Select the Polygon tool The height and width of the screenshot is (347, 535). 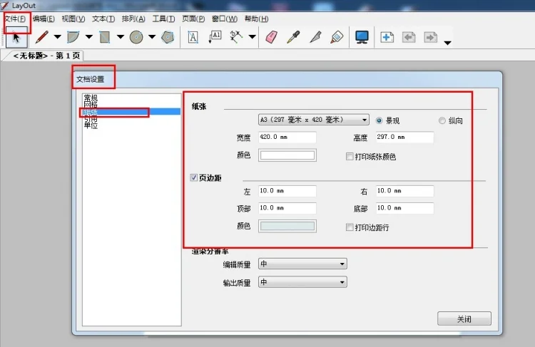[x=167, y=37]
